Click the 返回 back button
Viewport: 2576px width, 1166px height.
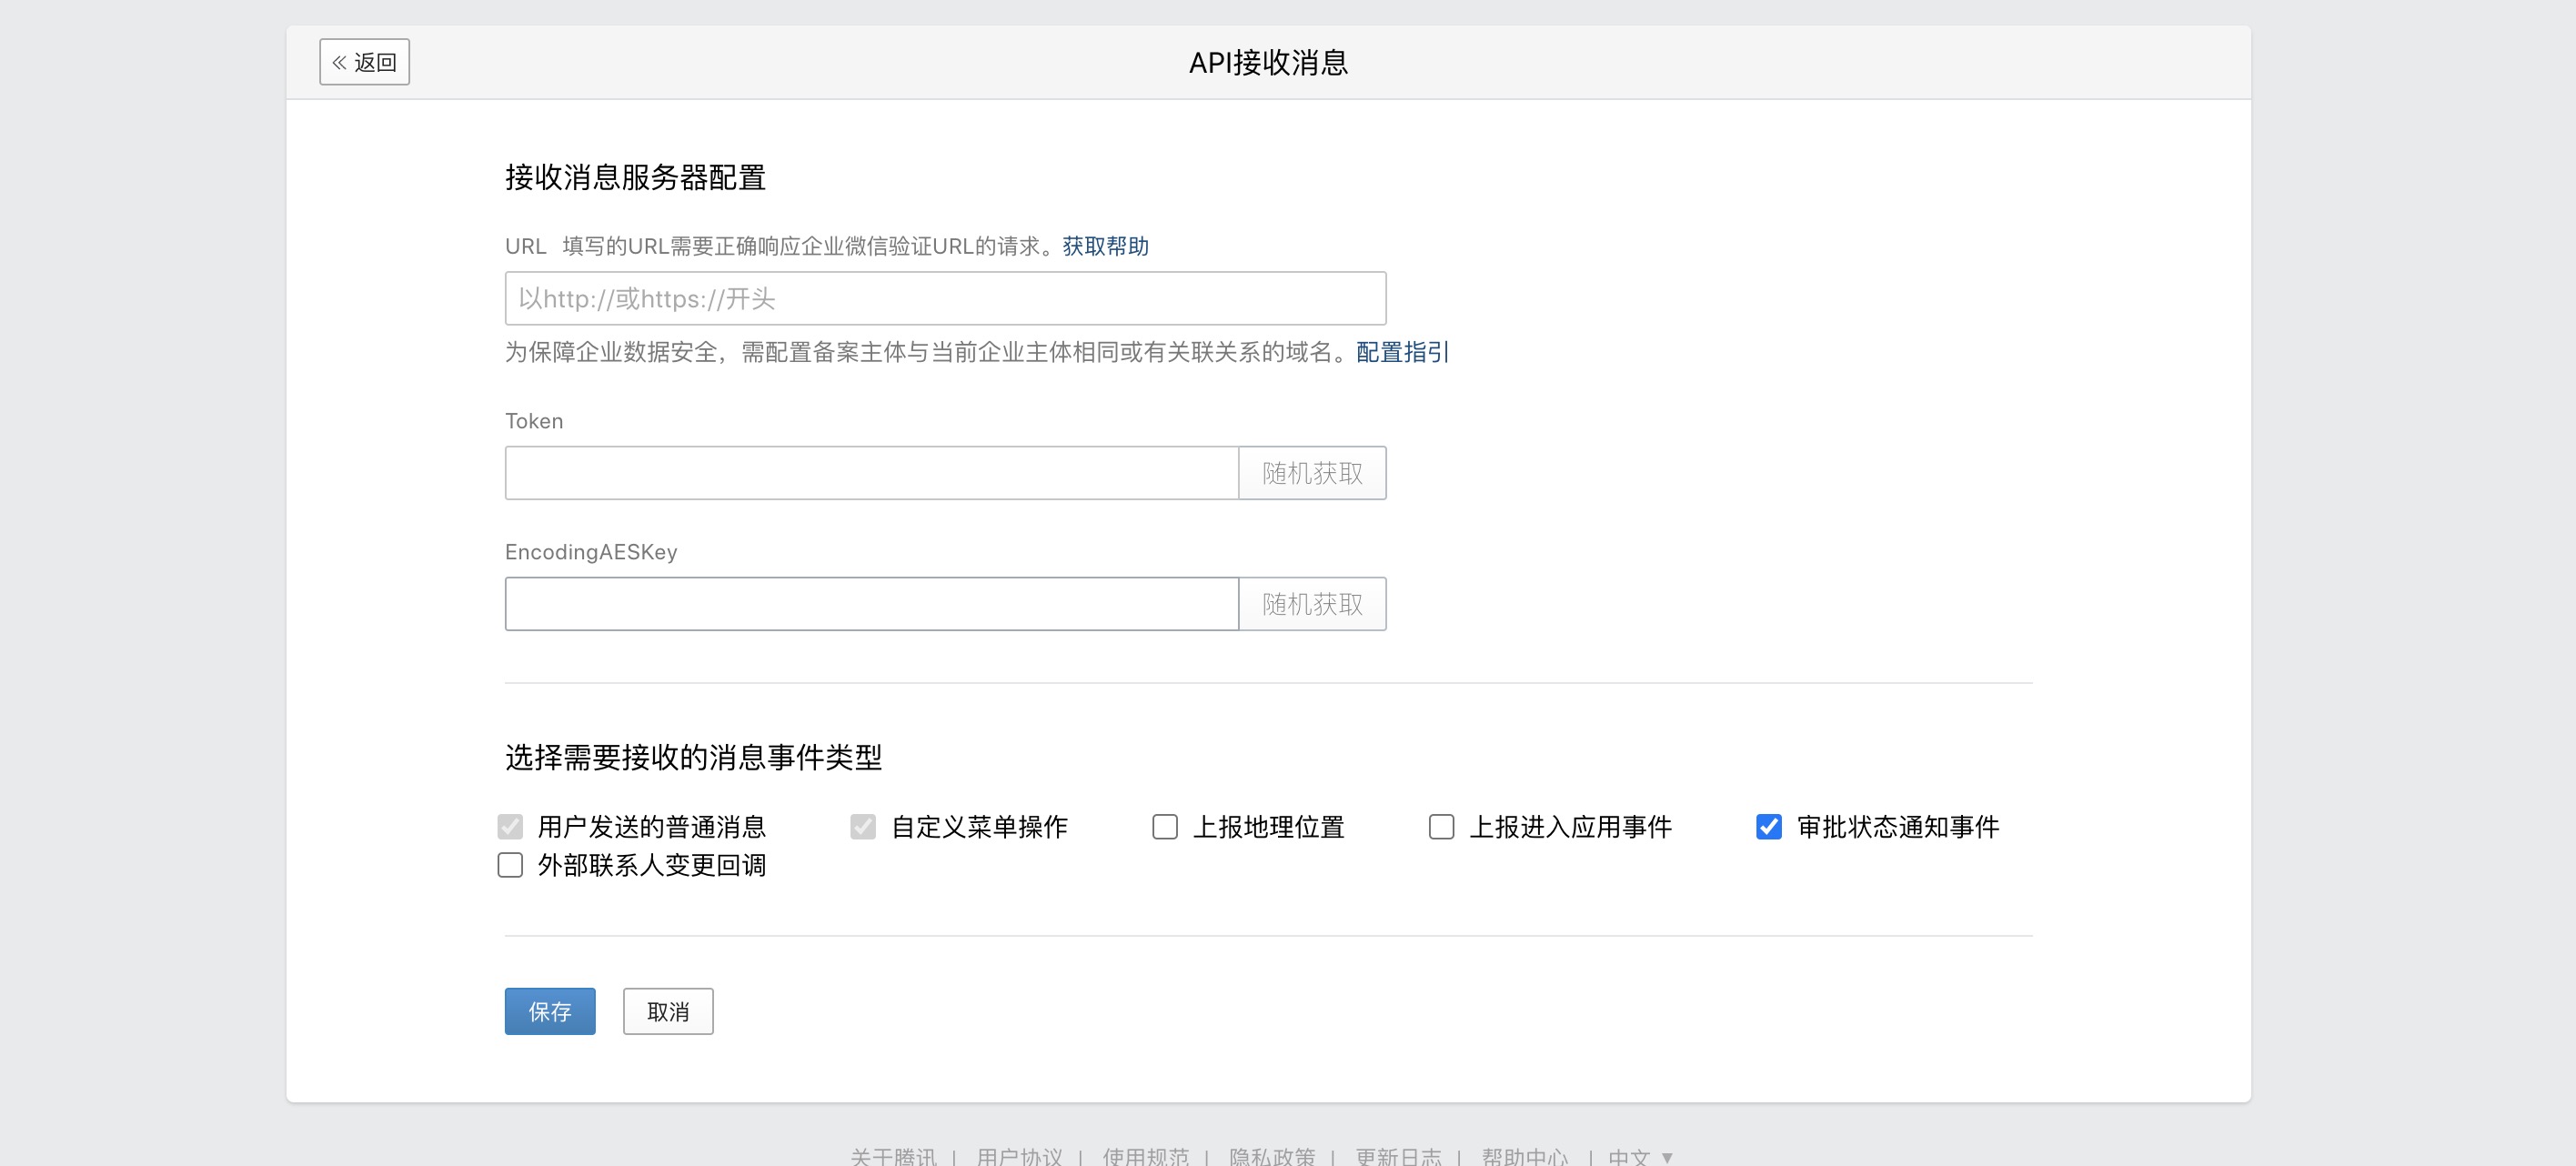[x=364, y=62]
